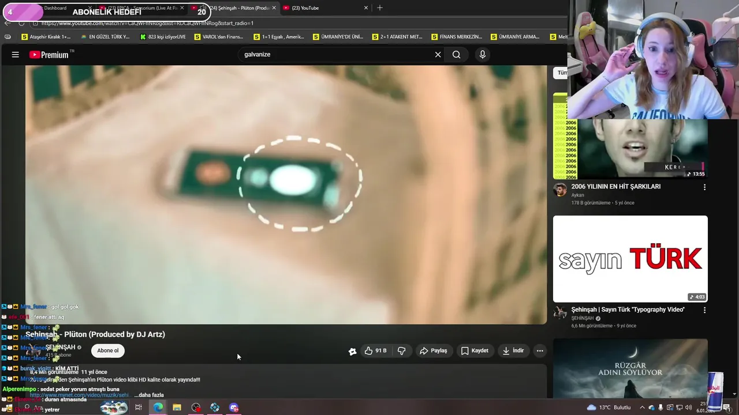739x415 pixels.
Task: Open EN GÜZEL TÜRK Y... bookmark
Action: 105,37
